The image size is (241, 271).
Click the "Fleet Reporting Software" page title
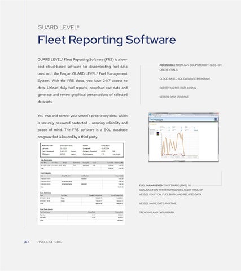(107, 40)
